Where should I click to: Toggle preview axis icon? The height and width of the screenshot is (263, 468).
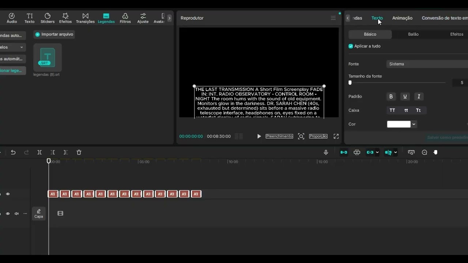pos(388,152)
